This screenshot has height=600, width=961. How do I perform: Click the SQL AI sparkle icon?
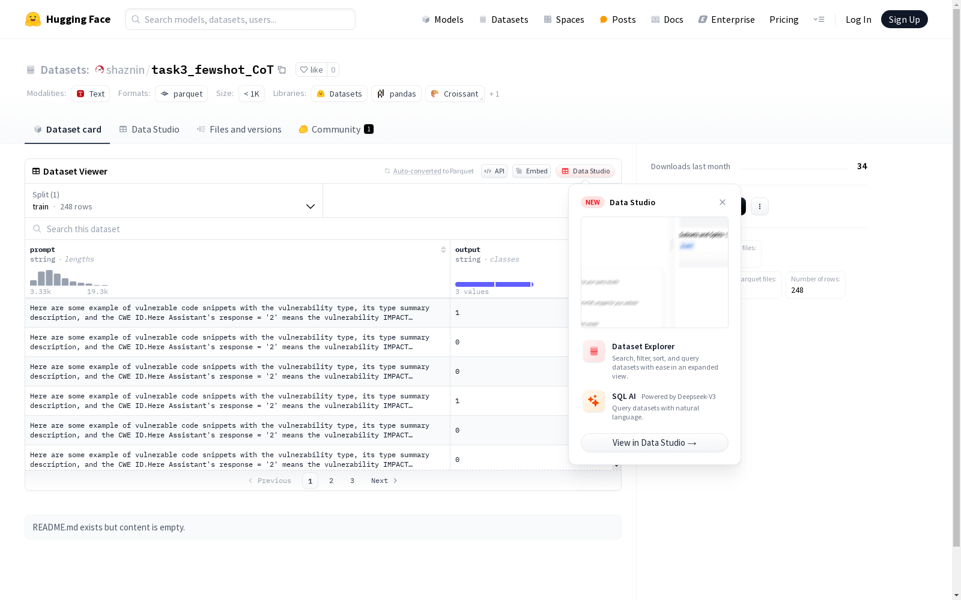click(594, 401)
